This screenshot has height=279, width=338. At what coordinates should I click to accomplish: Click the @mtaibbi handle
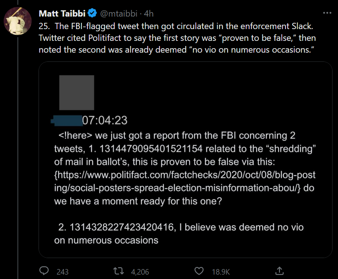click(118, 14)
